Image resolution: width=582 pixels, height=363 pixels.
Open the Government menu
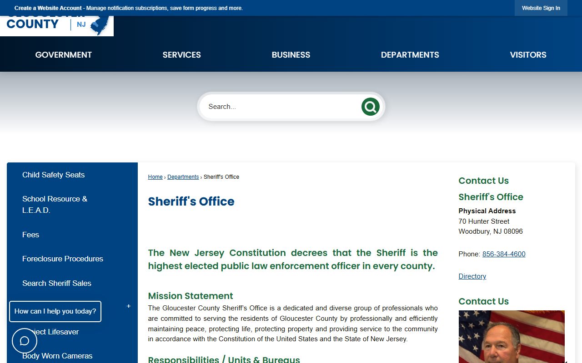(x=64, y=55)
